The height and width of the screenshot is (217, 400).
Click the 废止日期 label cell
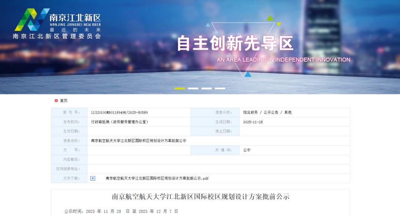pyautogui.click(x=215, y=131)
